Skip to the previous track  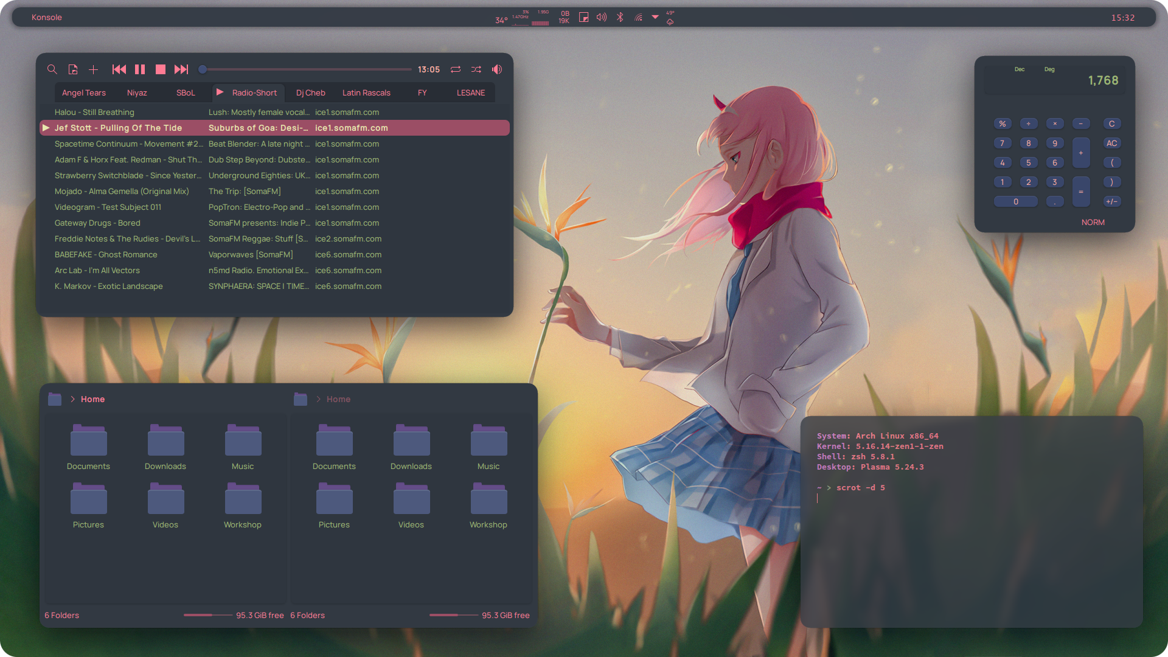pyautogui.click(x=119, y=69)
